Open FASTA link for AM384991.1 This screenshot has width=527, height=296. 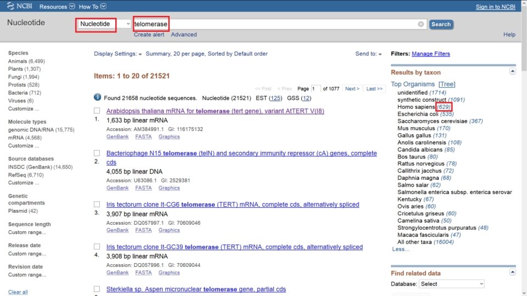point(143,136)
